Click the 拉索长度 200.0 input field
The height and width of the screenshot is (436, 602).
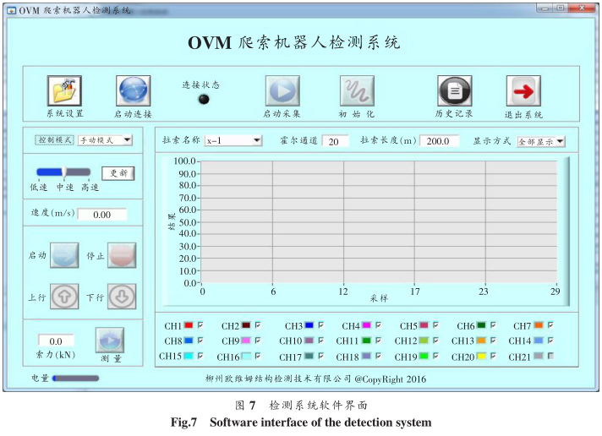[x=439, y=141]
